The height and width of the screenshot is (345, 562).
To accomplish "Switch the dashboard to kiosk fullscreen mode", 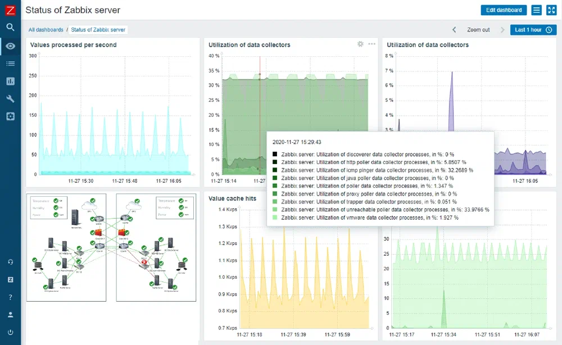I will pos(551,10).
